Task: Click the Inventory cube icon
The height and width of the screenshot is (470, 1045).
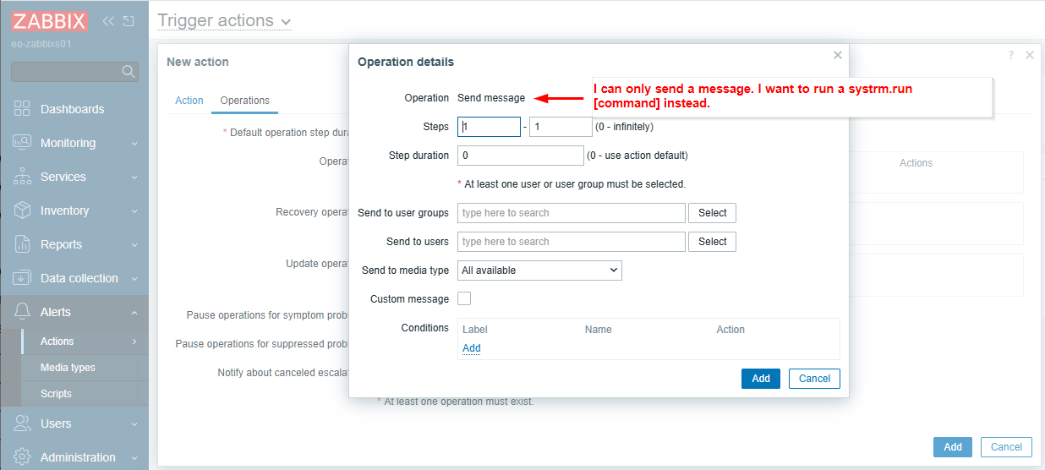Action: [23, 210]
